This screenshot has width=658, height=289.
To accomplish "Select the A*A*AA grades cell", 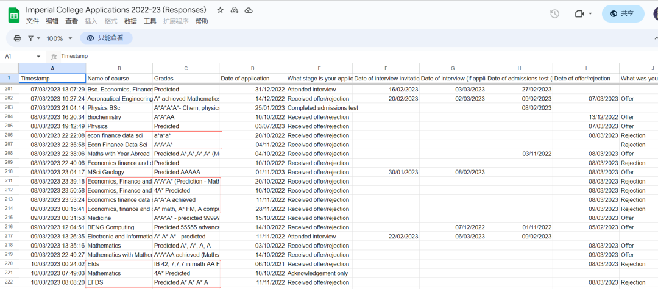I will tap(186, 117).
